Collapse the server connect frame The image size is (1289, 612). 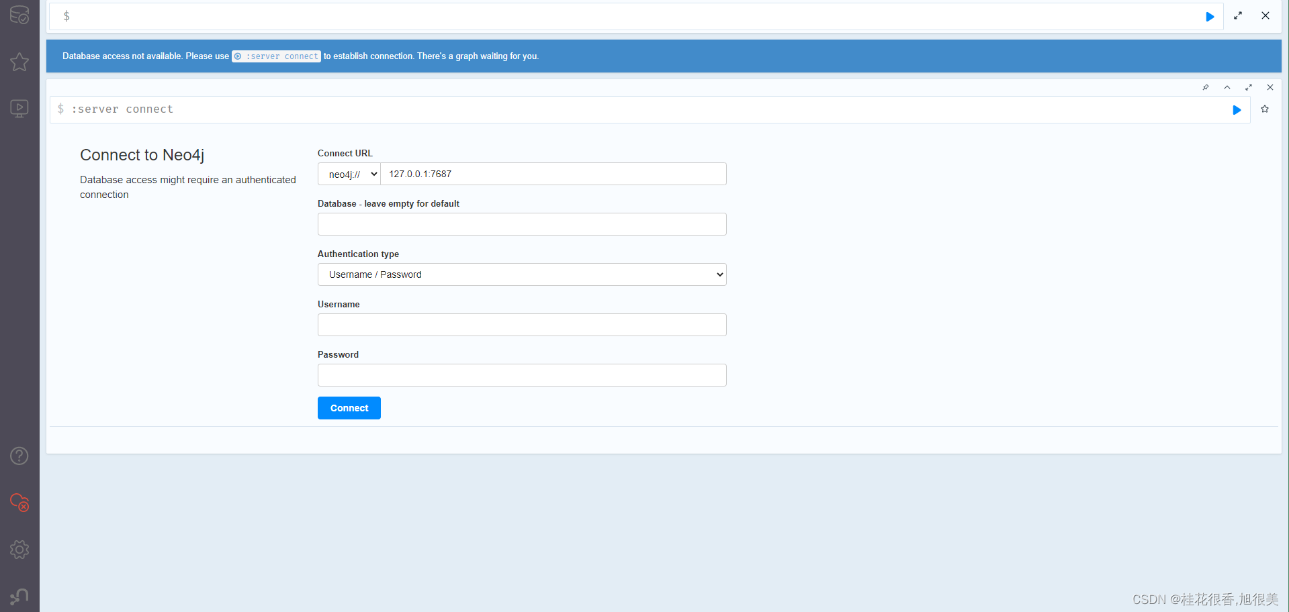[1227, 87]
